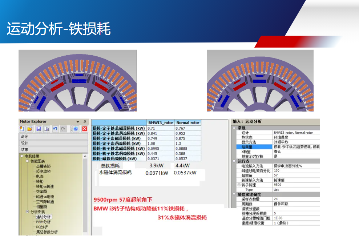Click the New file icon in Motor Explorer
This screenshot has width=359, height=242.
[x=22, y=129]
